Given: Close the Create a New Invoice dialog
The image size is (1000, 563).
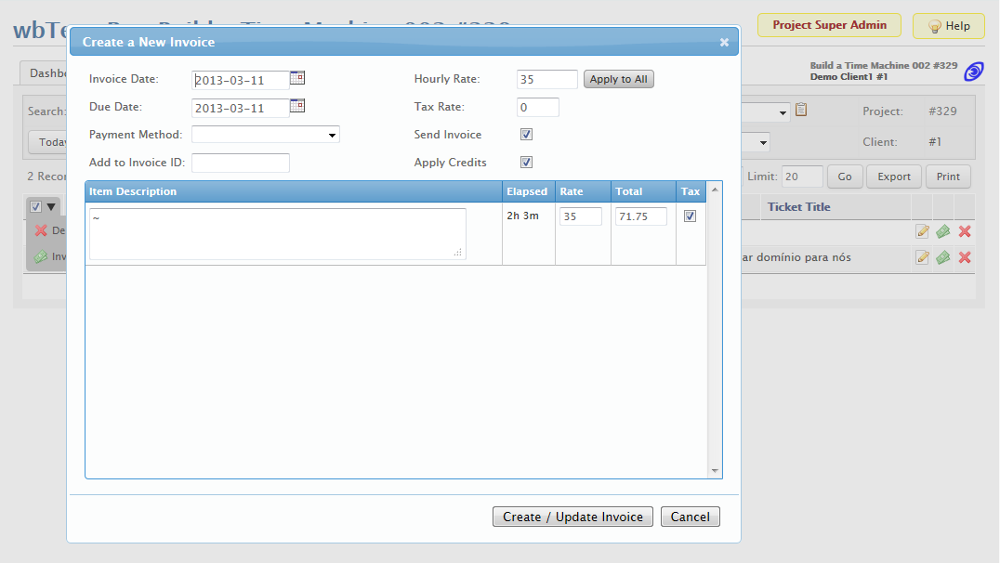Looking at the screenshot, I should [x=724, y=42].
